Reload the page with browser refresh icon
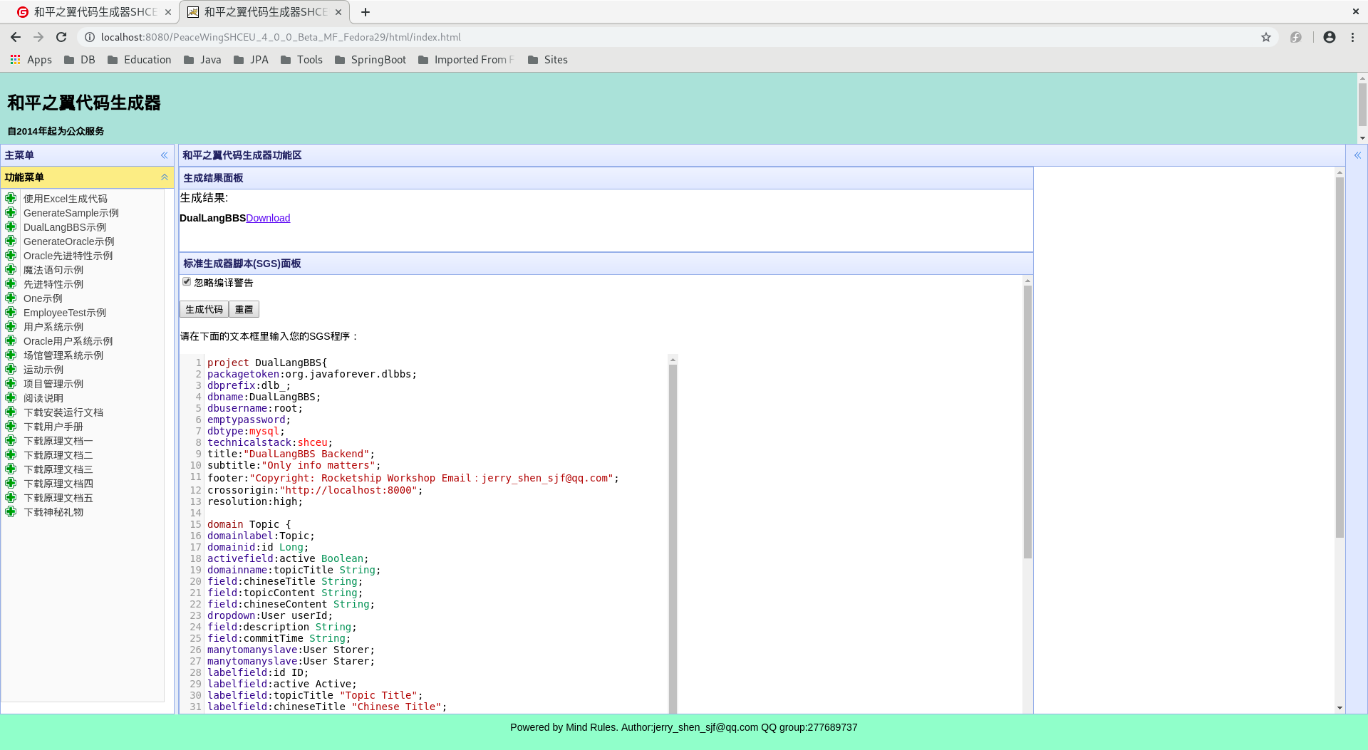1368x750 pixels. coord(61,37)
